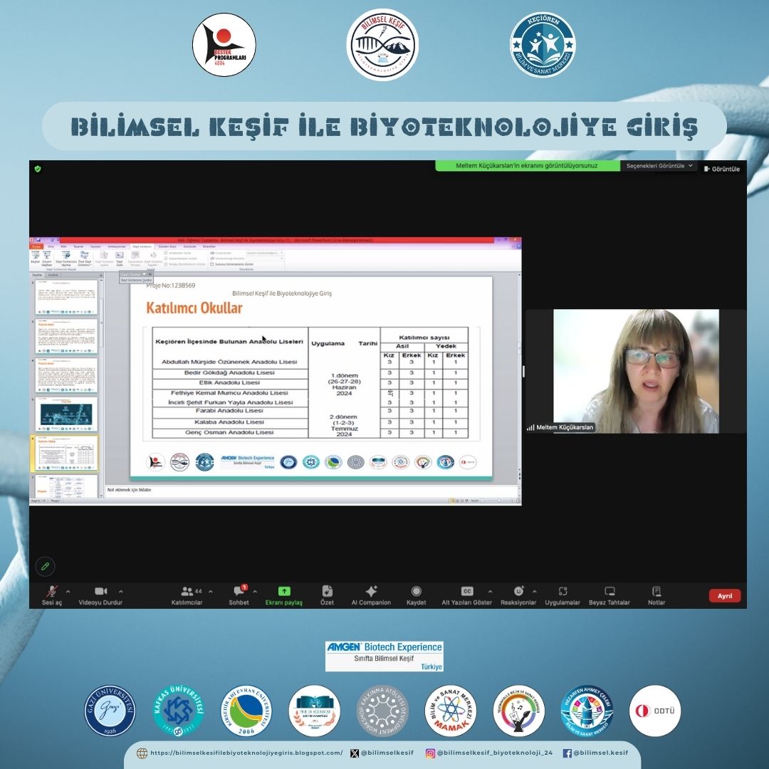The image size is (769, 769).
Task: Click the @bilimsel.kesif Facebook handle
Action: (x=600, y=753)
